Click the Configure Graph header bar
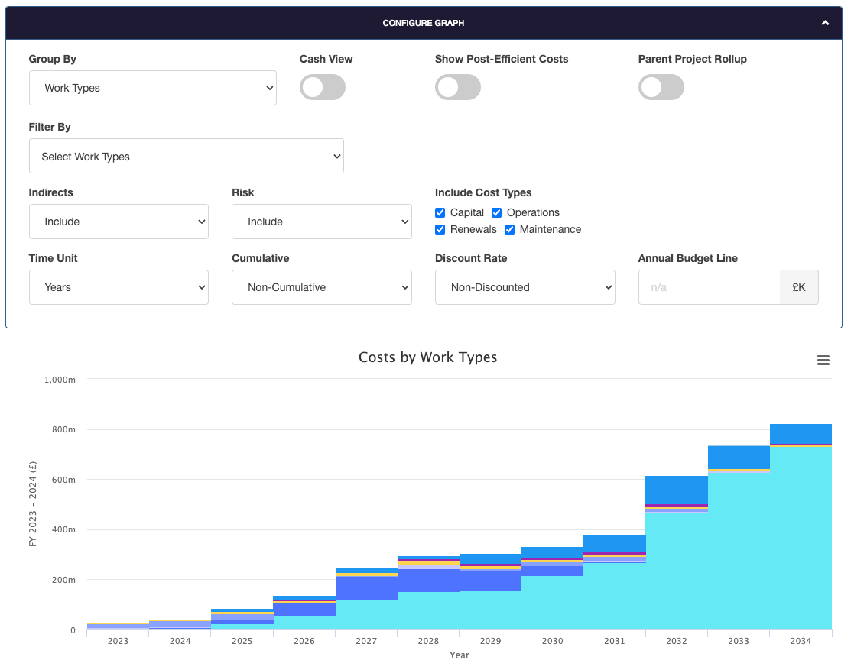851x660 pixels. (424, 23)
